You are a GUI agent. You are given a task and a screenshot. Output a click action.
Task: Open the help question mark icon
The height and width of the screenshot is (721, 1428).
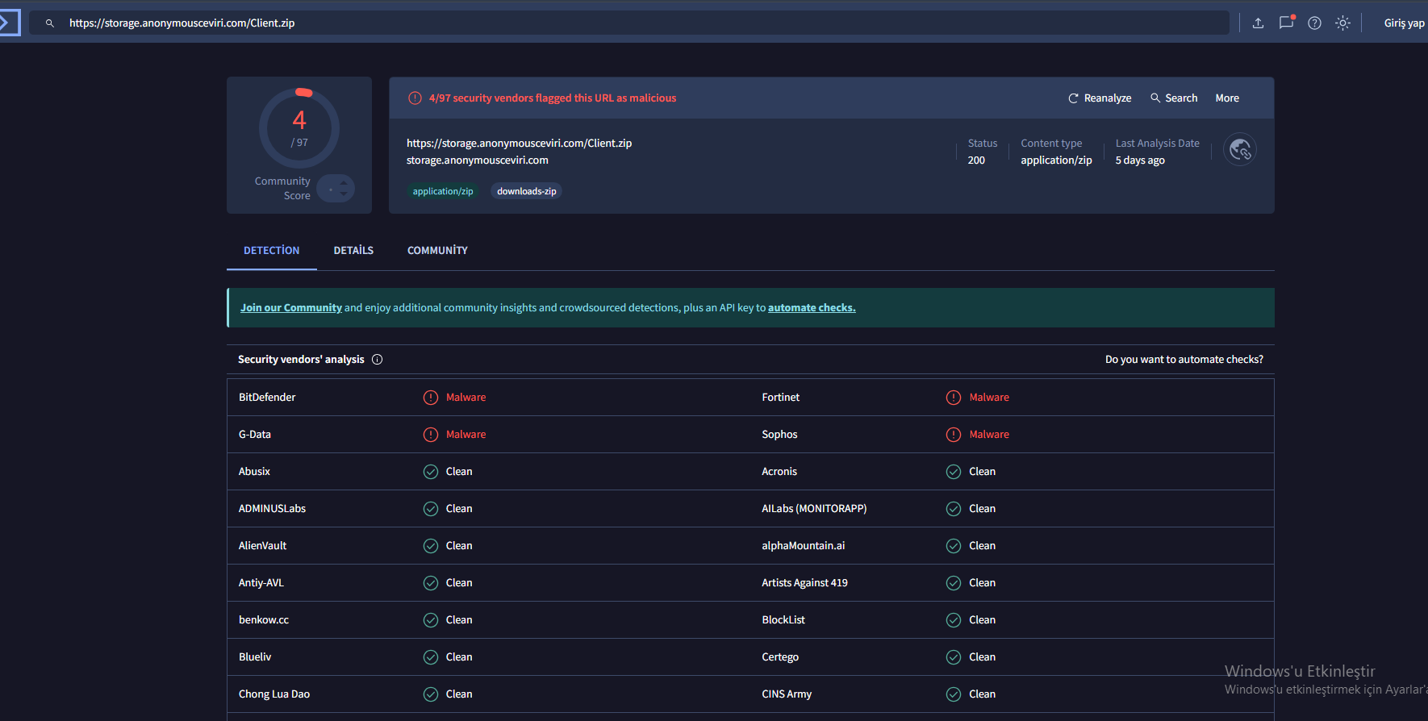tap(1315, 23)
